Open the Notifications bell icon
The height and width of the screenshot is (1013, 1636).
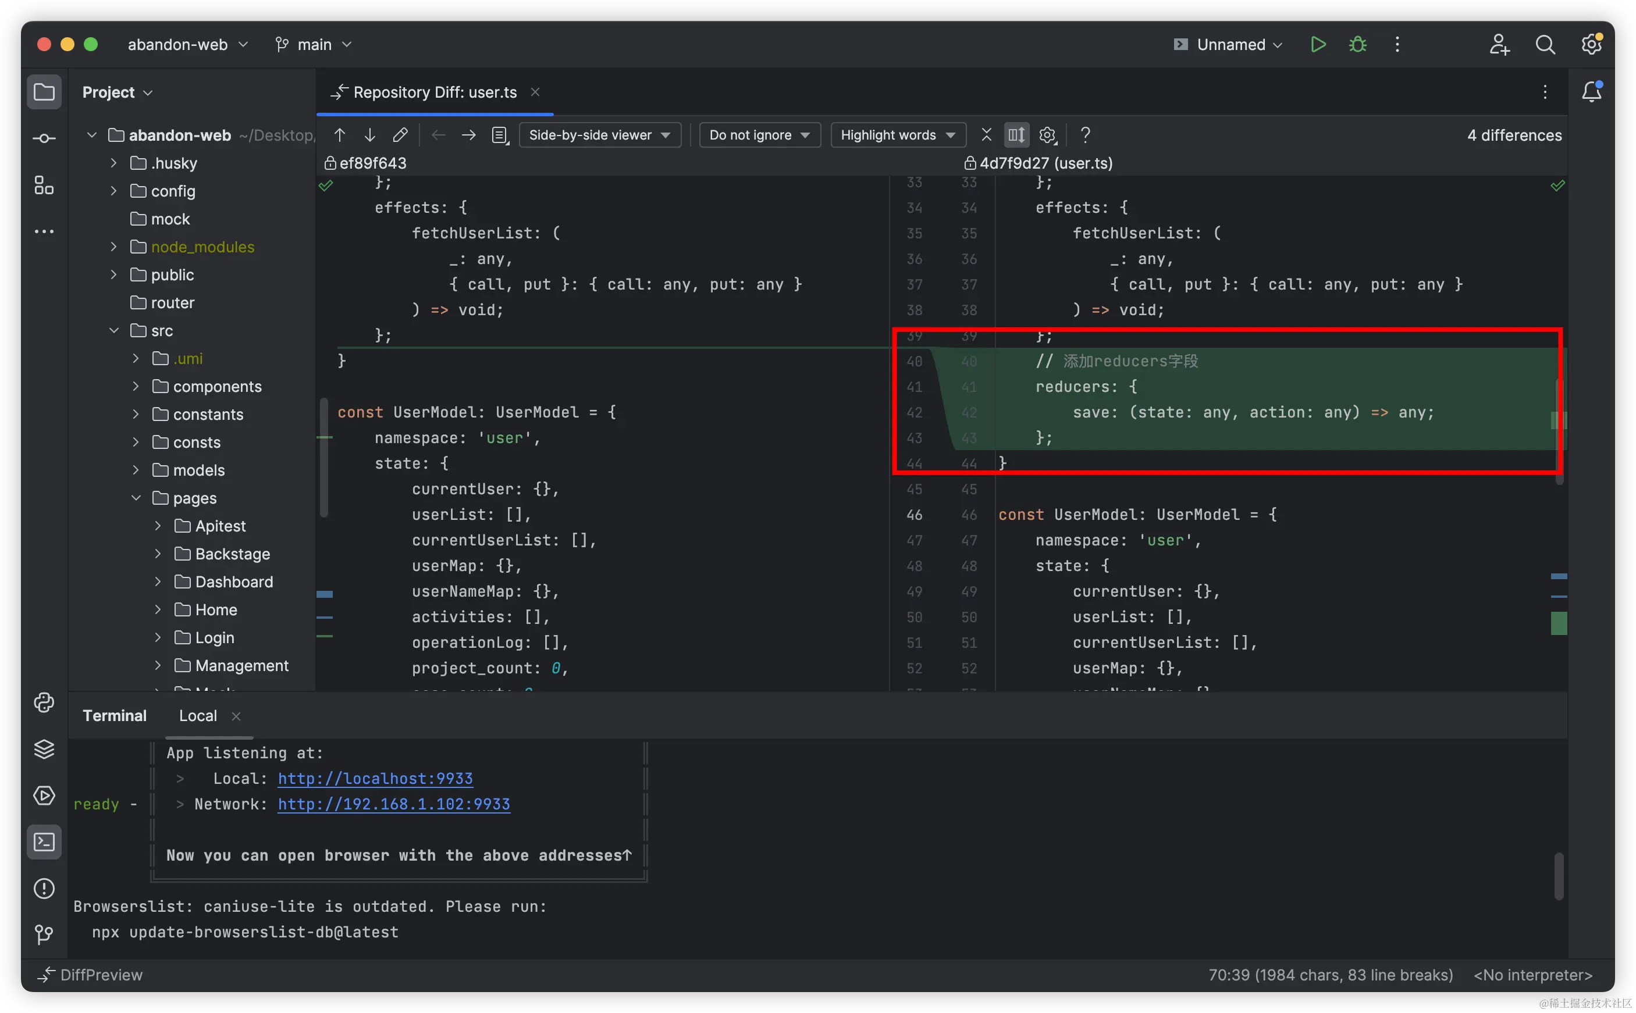point(1592,92)
